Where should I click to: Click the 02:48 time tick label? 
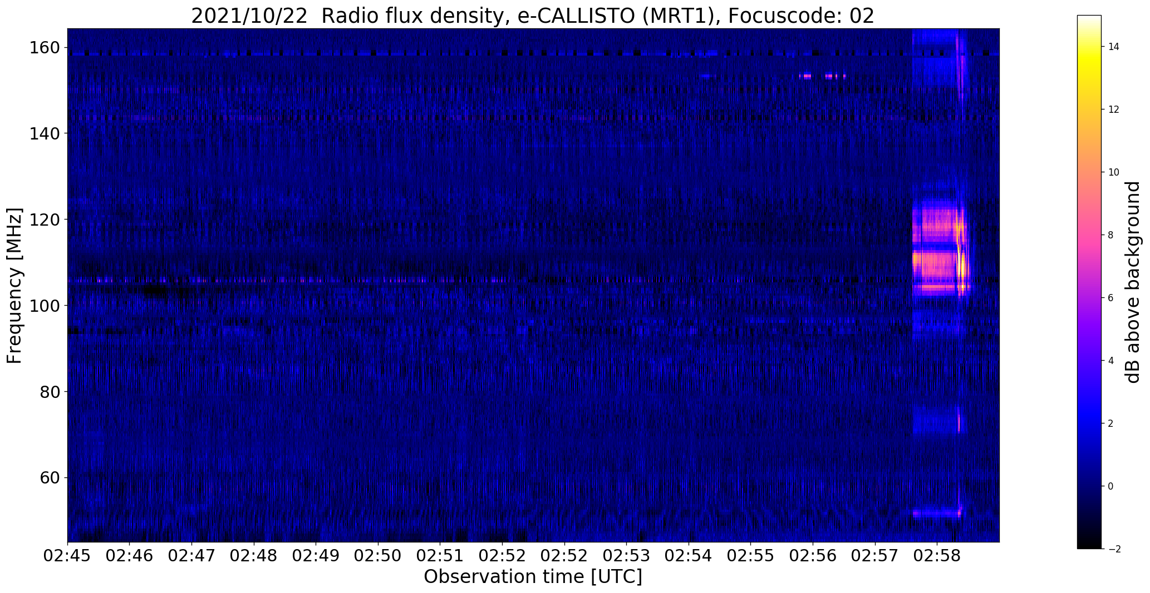(254, 556)
